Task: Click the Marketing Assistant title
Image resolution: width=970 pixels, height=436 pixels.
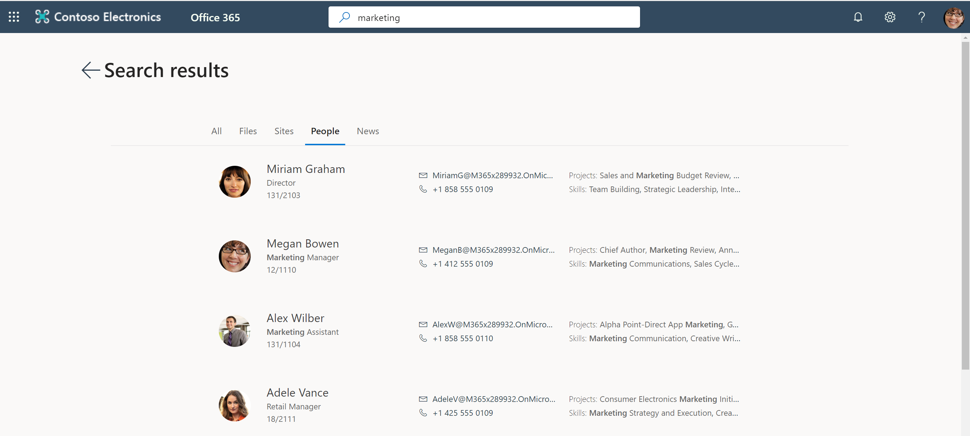Action: pos(303,332)
